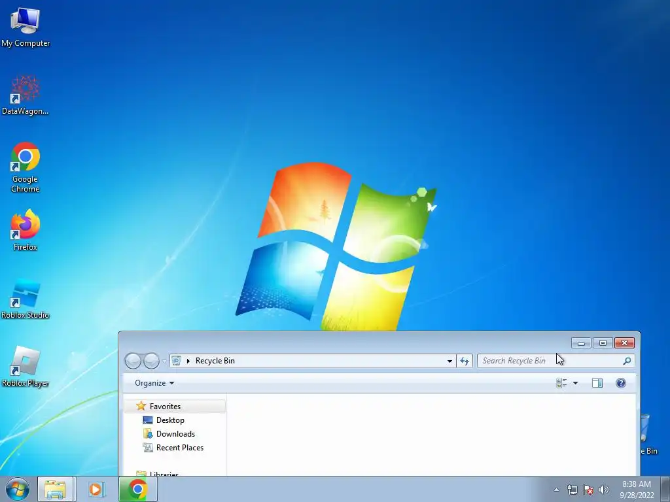This screenshot has width=670, height=502.
Task: Switch to Chrome in the taskbar
Action: pos(137,489)
